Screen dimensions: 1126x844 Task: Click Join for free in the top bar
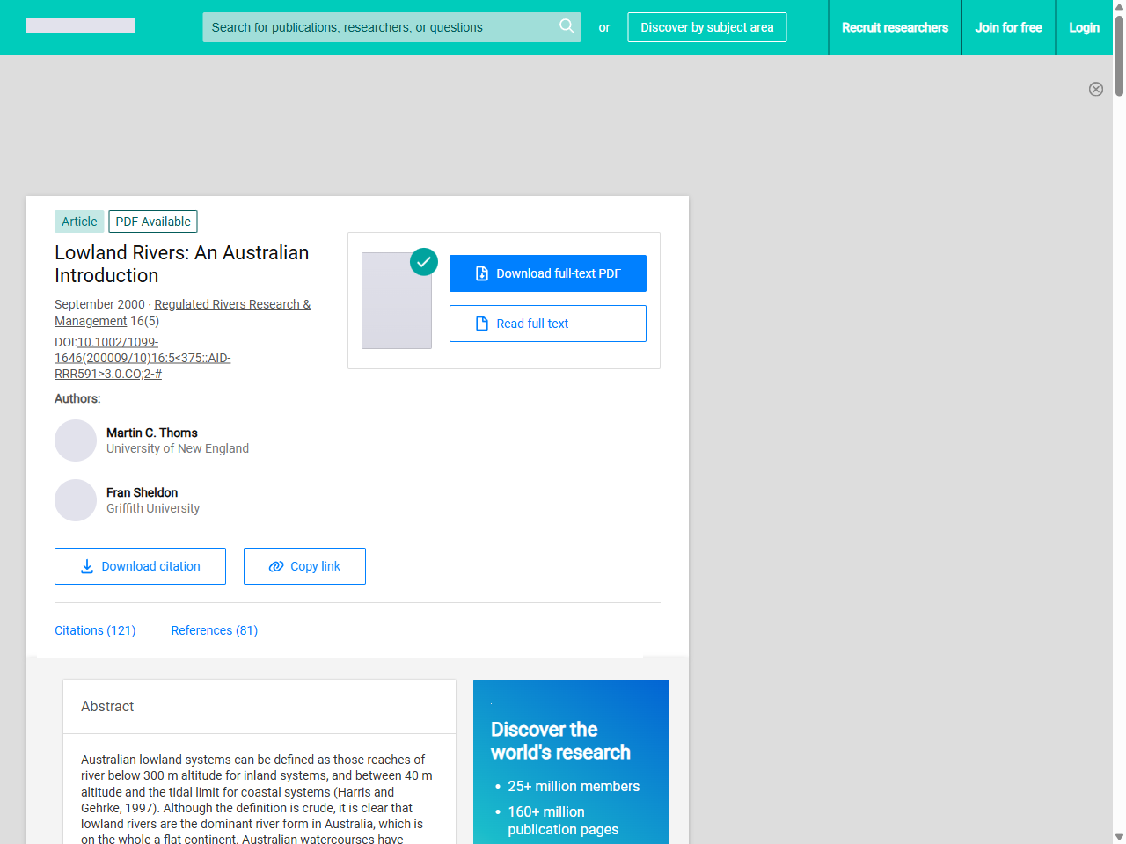coord(1008,27)
